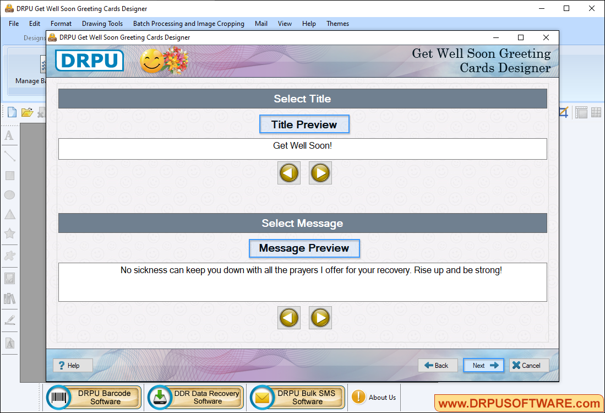This screenshot has width=605, height=413.
Task: Show the rulers icon in toolbar
Action: pos(581,112)
